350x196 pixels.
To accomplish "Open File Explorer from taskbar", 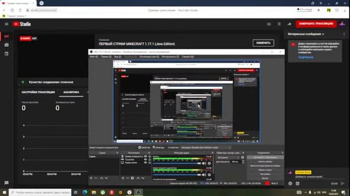I will click(94, 192).
